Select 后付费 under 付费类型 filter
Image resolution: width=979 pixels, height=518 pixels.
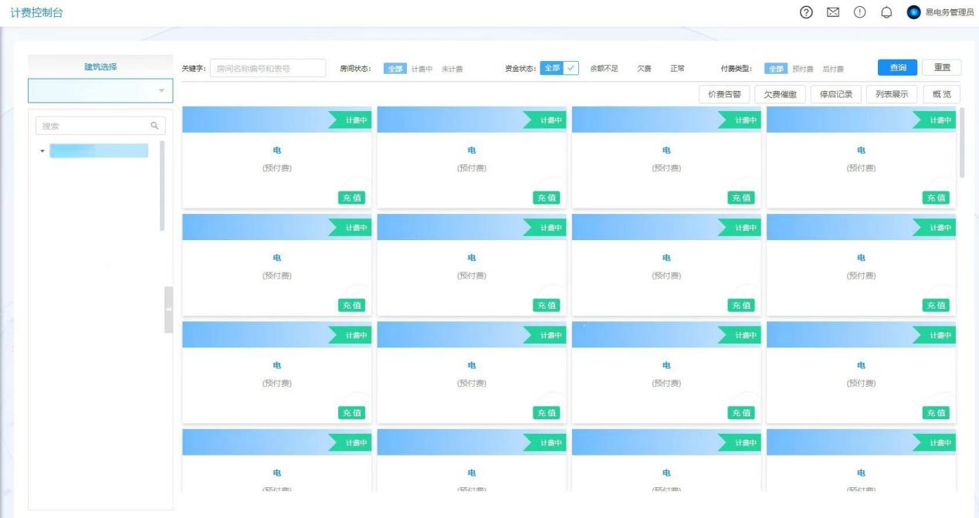point(832,69)
